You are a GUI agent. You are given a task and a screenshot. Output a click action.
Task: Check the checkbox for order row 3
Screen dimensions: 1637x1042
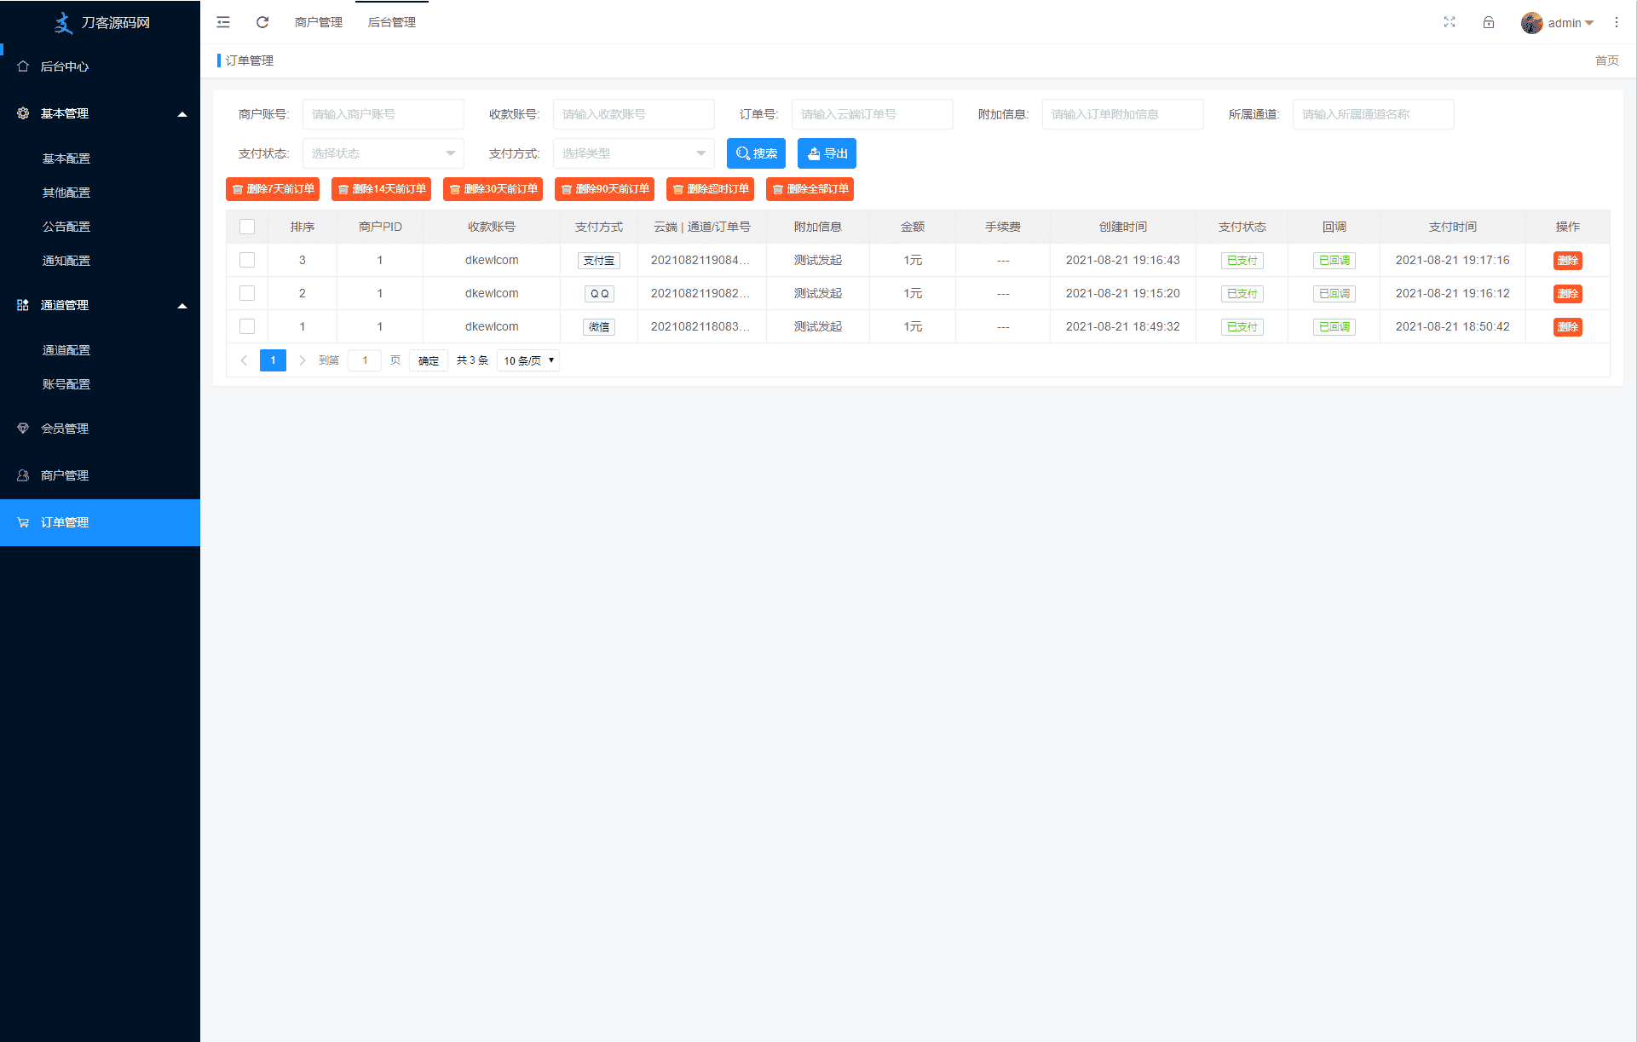click(x=247, y=260)
